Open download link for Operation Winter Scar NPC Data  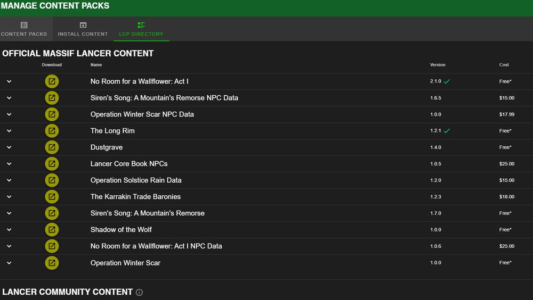point(52,114)
